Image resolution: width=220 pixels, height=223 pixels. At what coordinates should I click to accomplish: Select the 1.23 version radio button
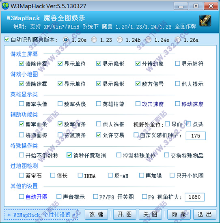[94, 40]
